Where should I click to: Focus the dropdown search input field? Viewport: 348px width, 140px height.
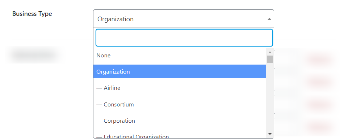point(184,38)
